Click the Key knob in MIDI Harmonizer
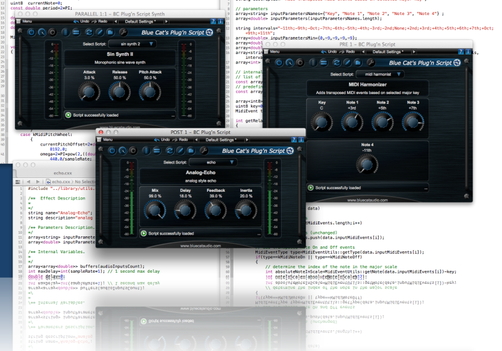The height and width of the screenshot is (351, 502). [322, 122]
